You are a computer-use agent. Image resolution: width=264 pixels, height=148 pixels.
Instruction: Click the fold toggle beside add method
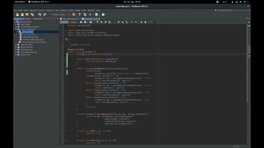tap(65, 131)
